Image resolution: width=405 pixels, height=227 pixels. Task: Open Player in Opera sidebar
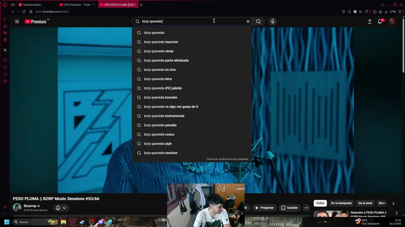click(5, 61)
